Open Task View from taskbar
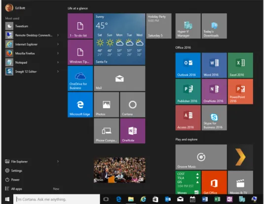Viewport: 265px width, 204px height. pos(106,199)
